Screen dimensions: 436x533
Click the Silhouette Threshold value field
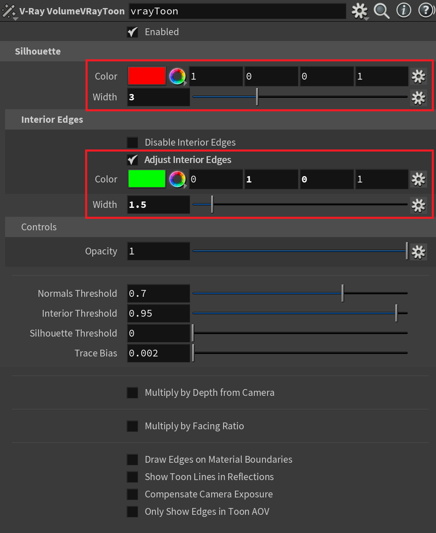tap(159, 333)
